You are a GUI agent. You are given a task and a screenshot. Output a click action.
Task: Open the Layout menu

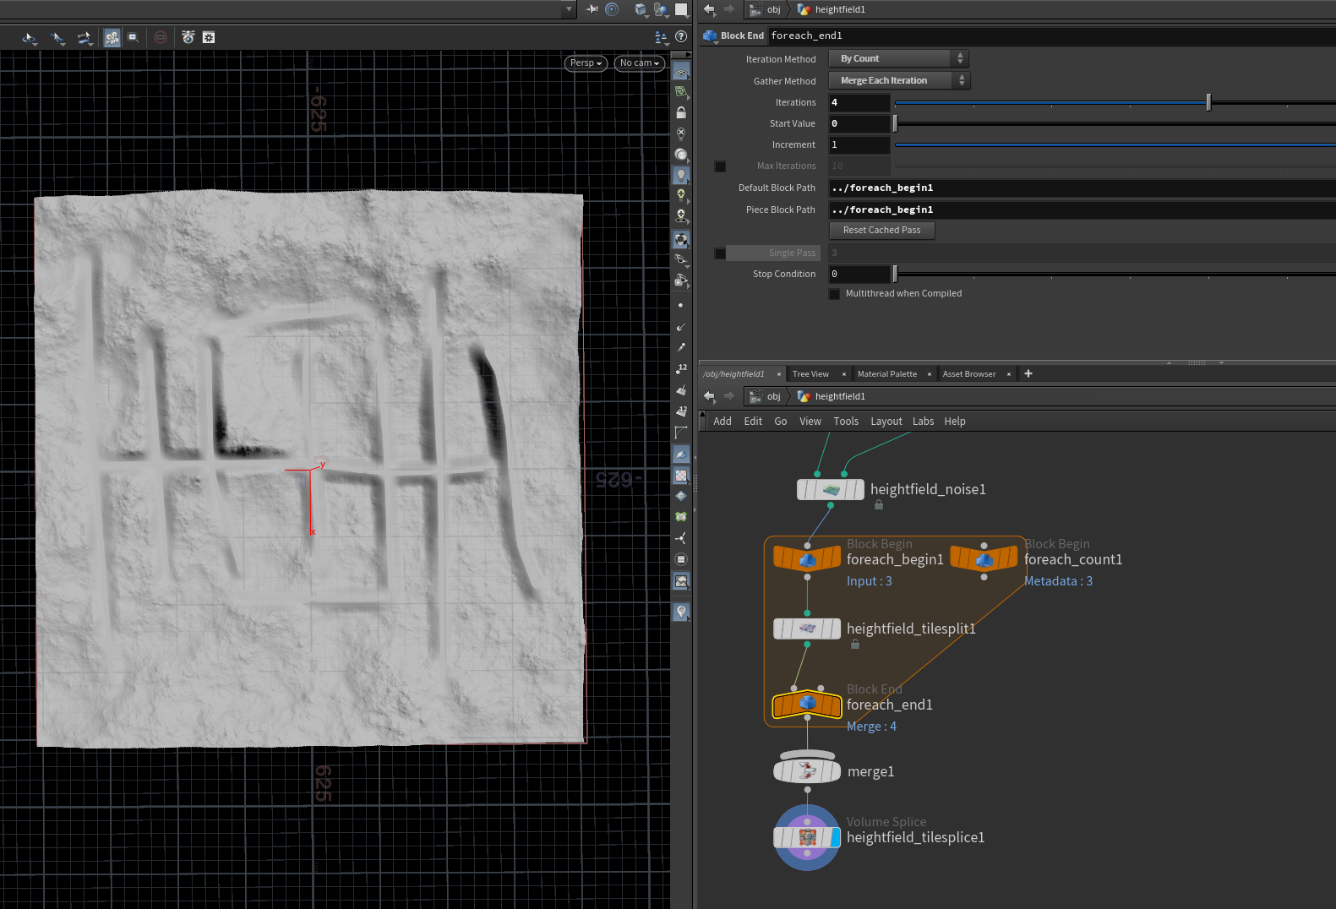(x=886, y=422)
